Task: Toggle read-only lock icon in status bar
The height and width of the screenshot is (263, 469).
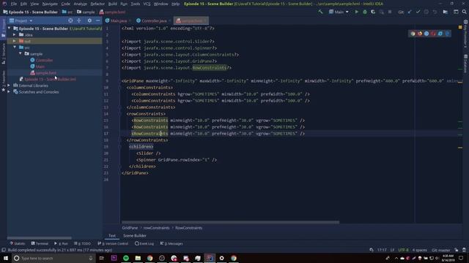Action: [456, 250]
